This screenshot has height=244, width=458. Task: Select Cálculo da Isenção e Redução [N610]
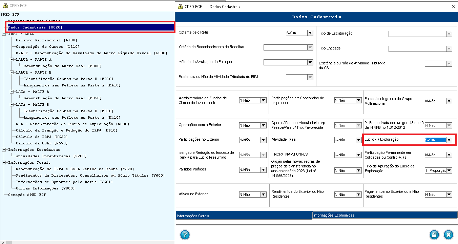(x=66, y=130)
